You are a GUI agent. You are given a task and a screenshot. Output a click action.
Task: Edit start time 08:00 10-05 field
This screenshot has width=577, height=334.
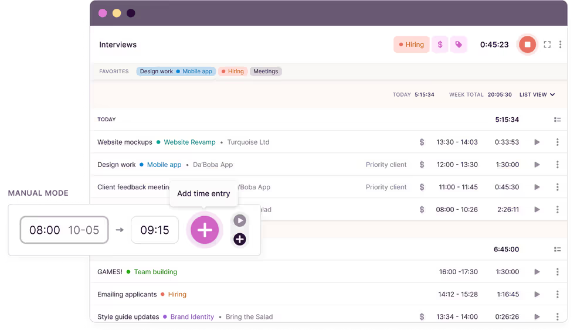coord(64,230)
